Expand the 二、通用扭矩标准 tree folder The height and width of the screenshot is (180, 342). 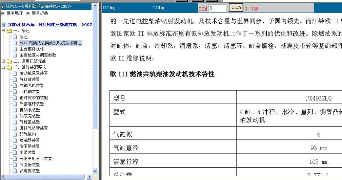[x=3, y=61]
